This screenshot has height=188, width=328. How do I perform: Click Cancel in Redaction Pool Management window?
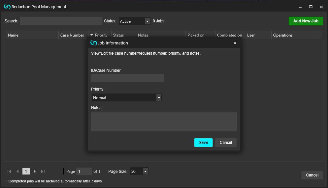click(x=312, y=175)
